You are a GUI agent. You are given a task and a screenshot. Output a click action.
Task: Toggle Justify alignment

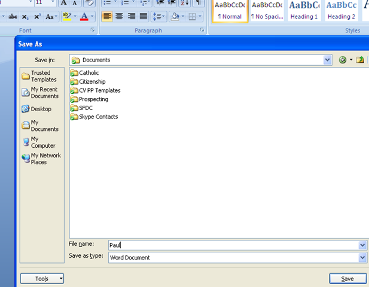(144, 17)
